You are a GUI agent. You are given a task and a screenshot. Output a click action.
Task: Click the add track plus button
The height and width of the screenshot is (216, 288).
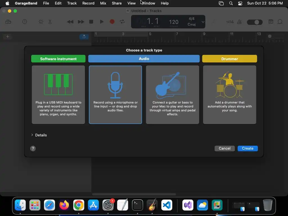pyautogui.click(x=8, y=37)
